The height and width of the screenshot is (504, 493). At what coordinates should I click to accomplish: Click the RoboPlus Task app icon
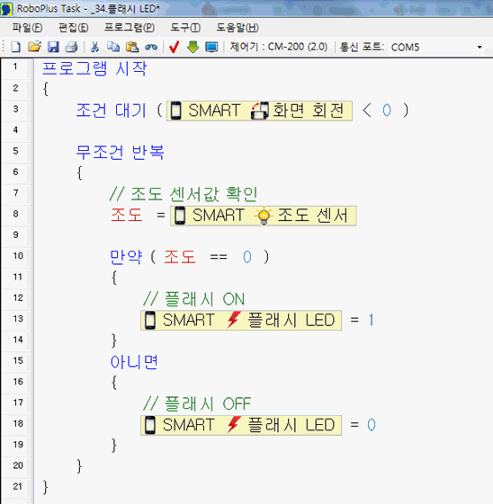pos(6,9)
